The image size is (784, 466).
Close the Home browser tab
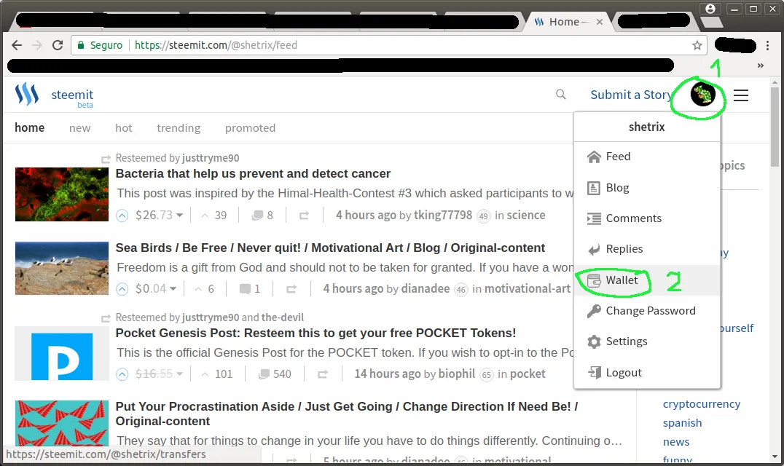coord(600,22)
